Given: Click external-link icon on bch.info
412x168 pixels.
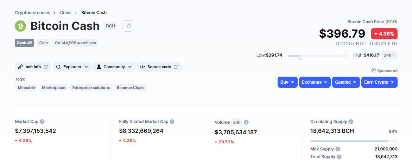Looking at the screenshot, I should click(x=46, y=67).
